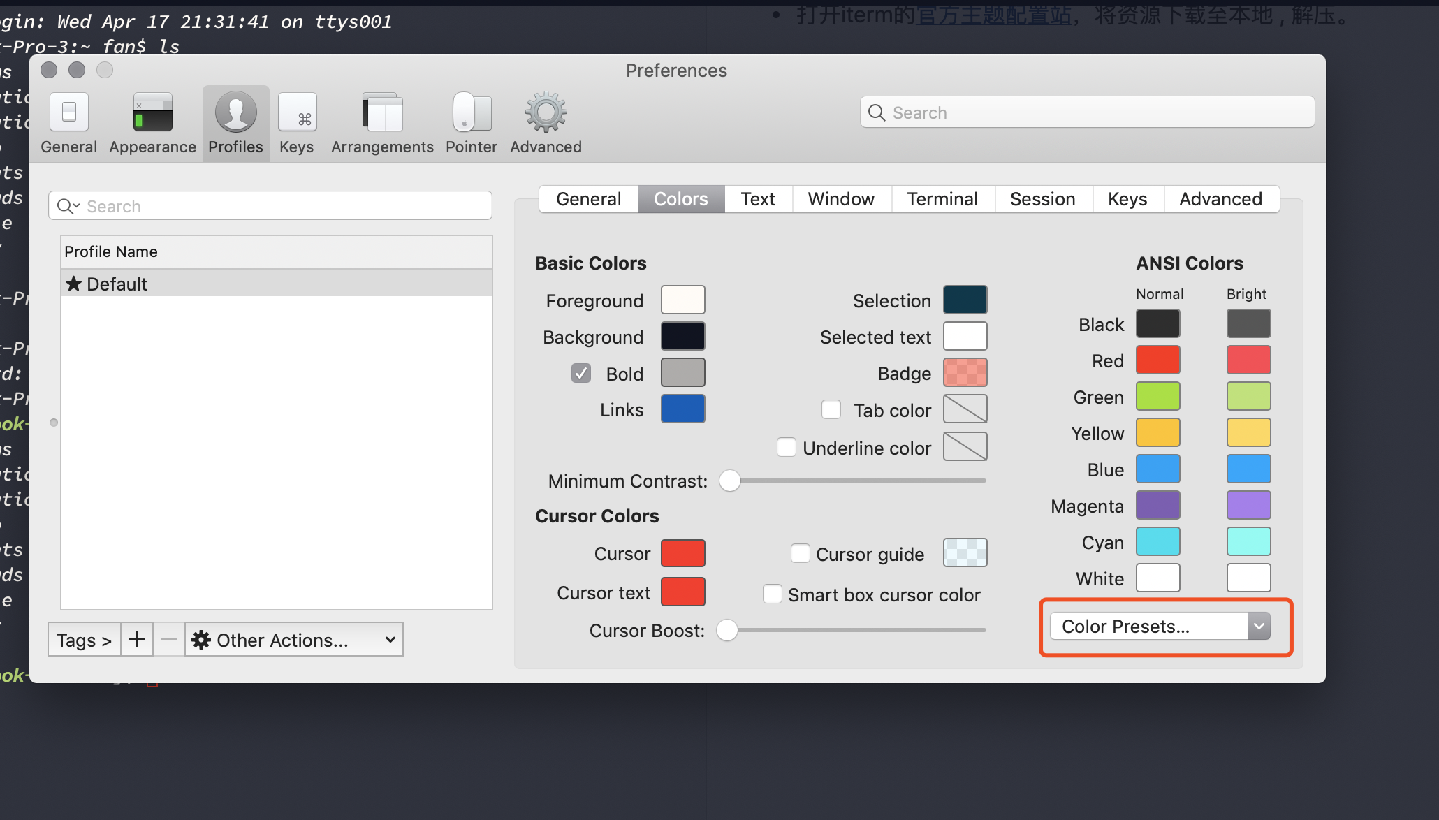Expand the Tags panel button
Image resolution: width=1439 pixels, height=820 pixels.
pyautogui.click(x=84, y=639)
